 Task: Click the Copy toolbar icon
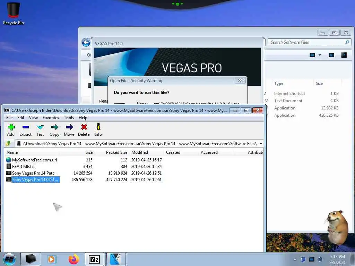point(54,130)
